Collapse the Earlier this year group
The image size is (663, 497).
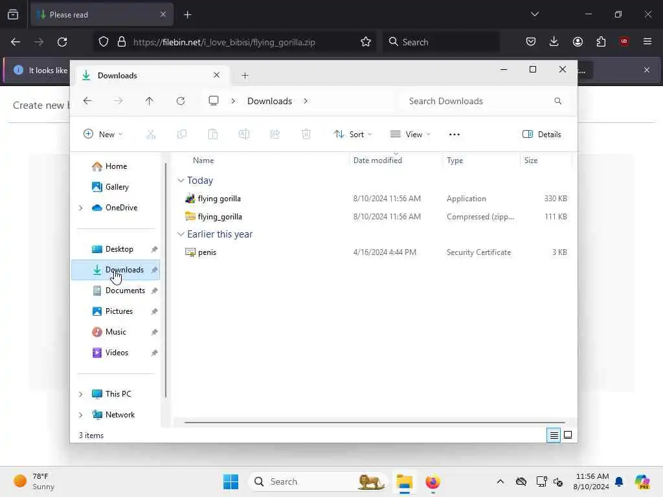coord(181,234)
